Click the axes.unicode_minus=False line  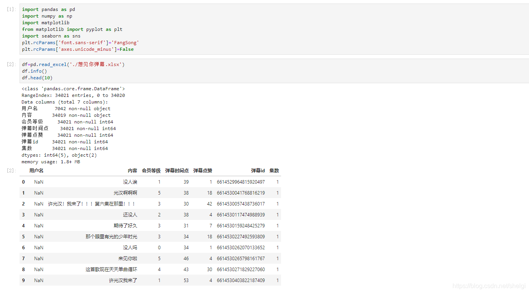click(78, 49)
